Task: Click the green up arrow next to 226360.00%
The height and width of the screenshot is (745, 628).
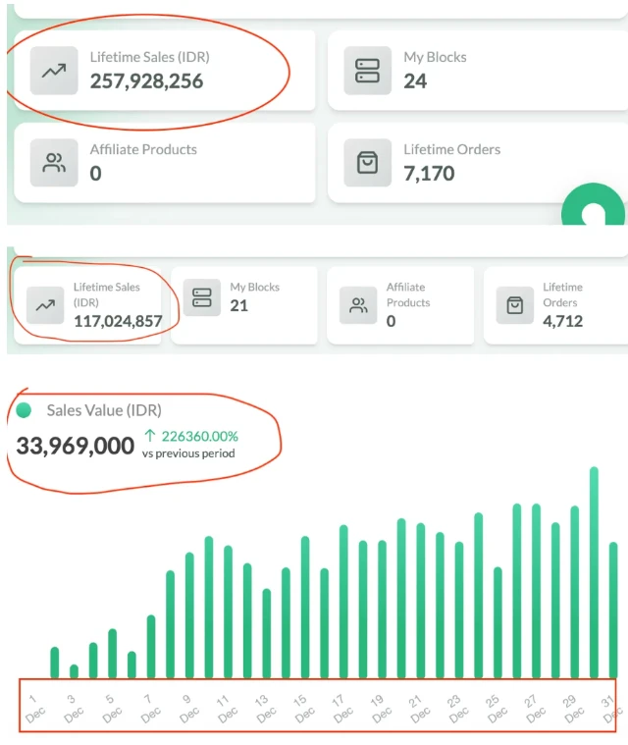Action: (149, 436)
